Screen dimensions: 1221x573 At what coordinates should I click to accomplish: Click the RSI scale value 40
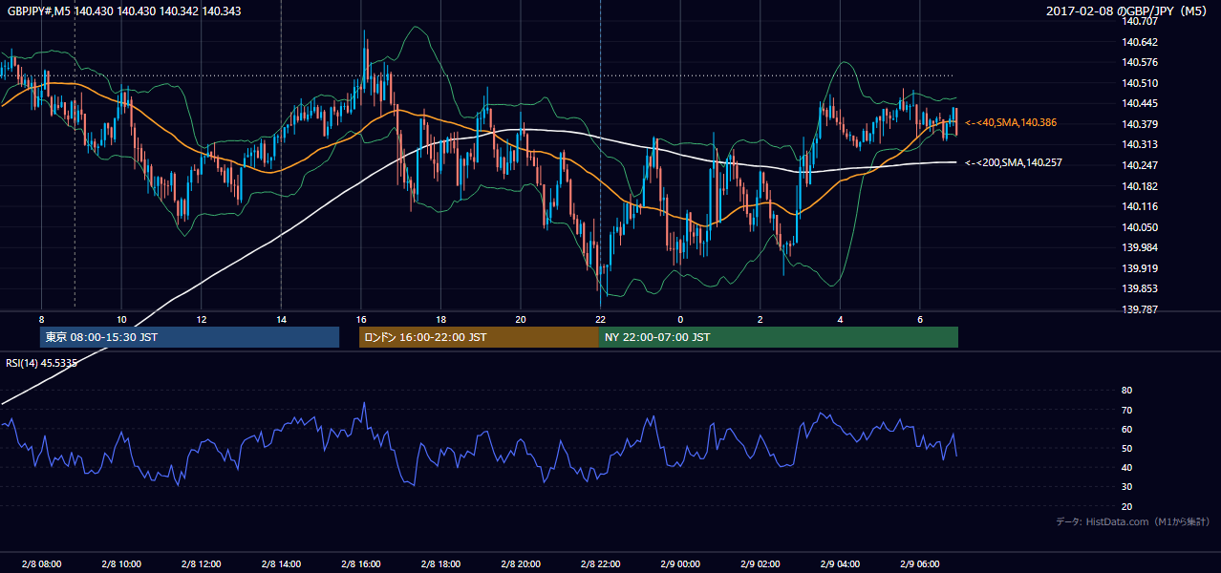[1126, 467]
